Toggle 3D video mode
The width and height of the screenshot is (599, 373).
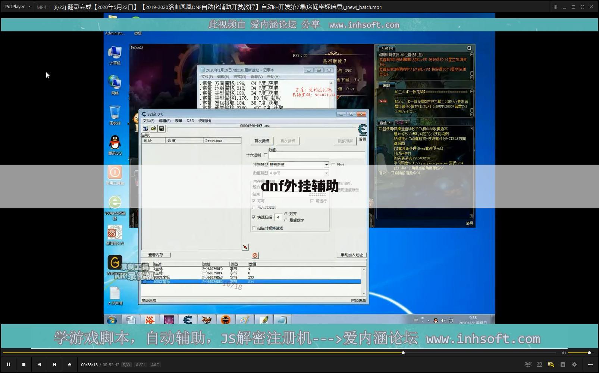coord(539,364)
